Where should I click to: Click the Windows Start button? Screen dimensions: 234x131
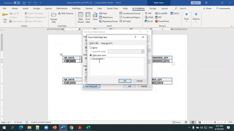pos(4,128)
